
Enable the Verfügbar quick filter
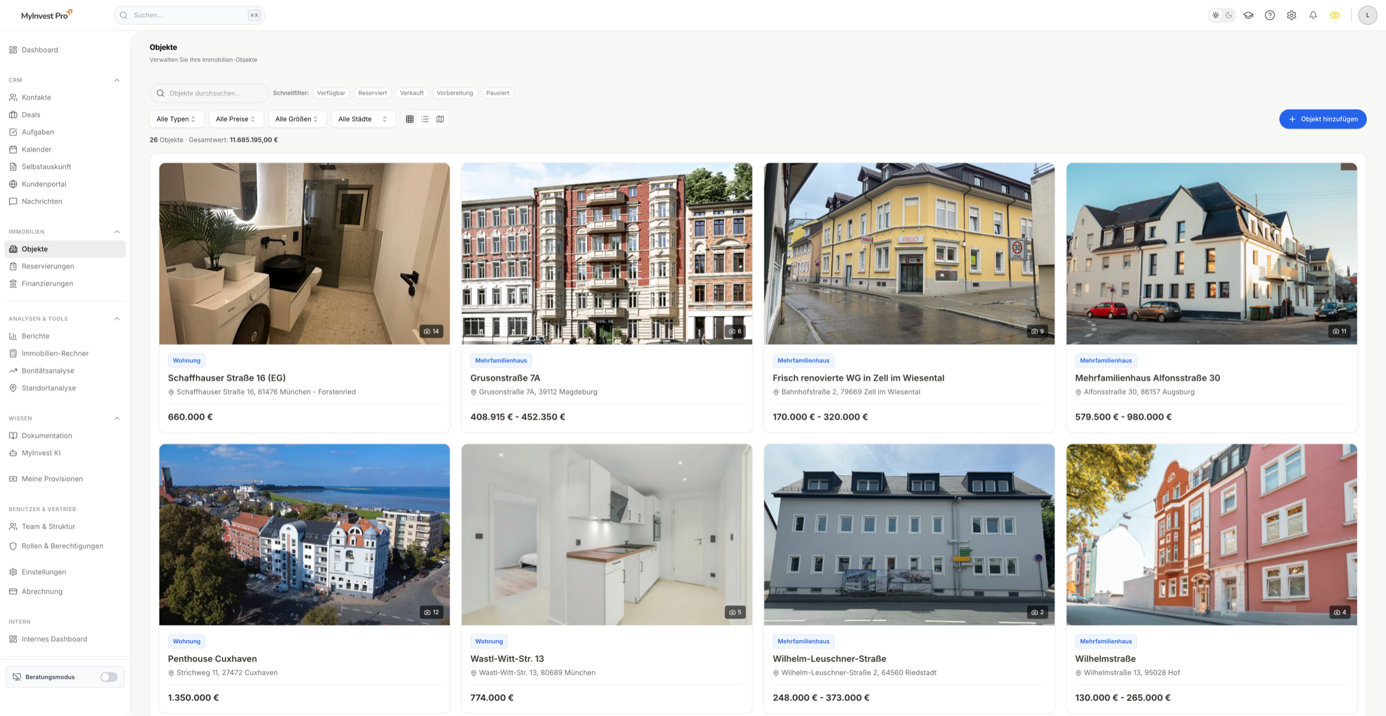(x=331, y=93)
